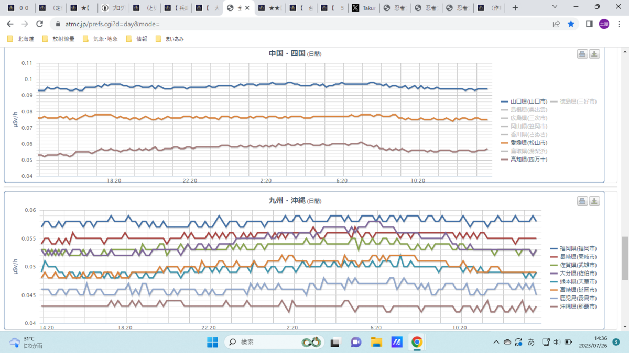Print the 九州・沖縄 chart
The width and height of the screenshot is (629, 353).
click(x=582, y=201)
